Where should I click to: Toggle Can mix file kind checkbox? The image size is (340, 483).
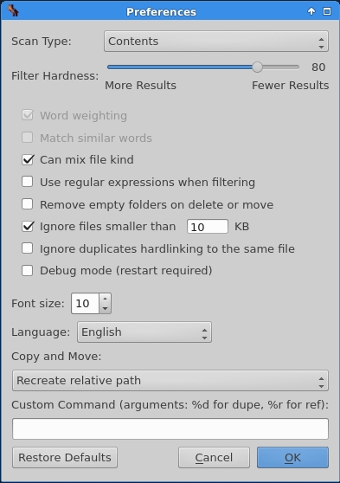[x=28, y=160]
